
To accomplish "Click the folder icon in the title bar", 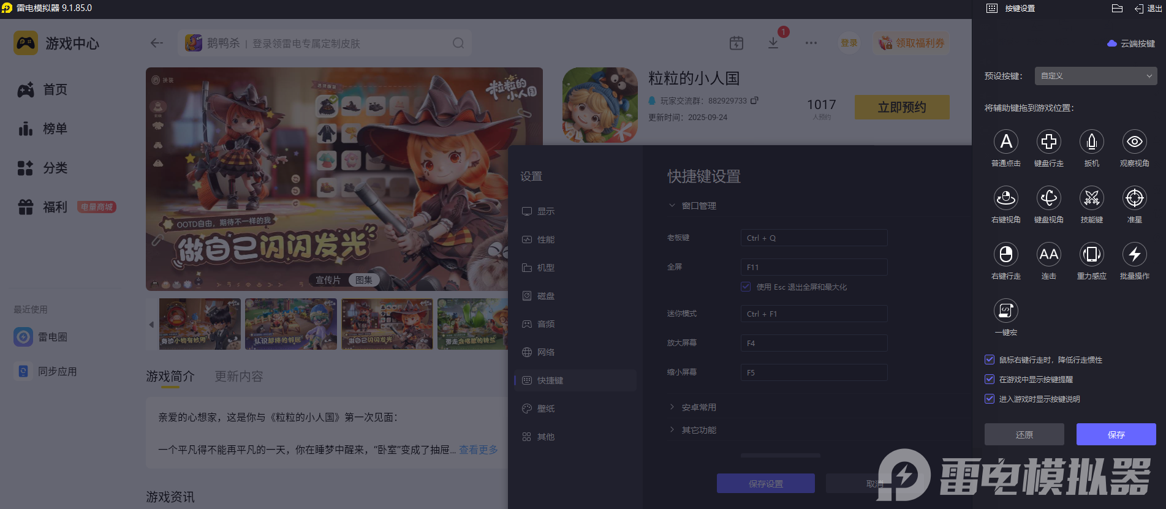I will coord(1117,9).
